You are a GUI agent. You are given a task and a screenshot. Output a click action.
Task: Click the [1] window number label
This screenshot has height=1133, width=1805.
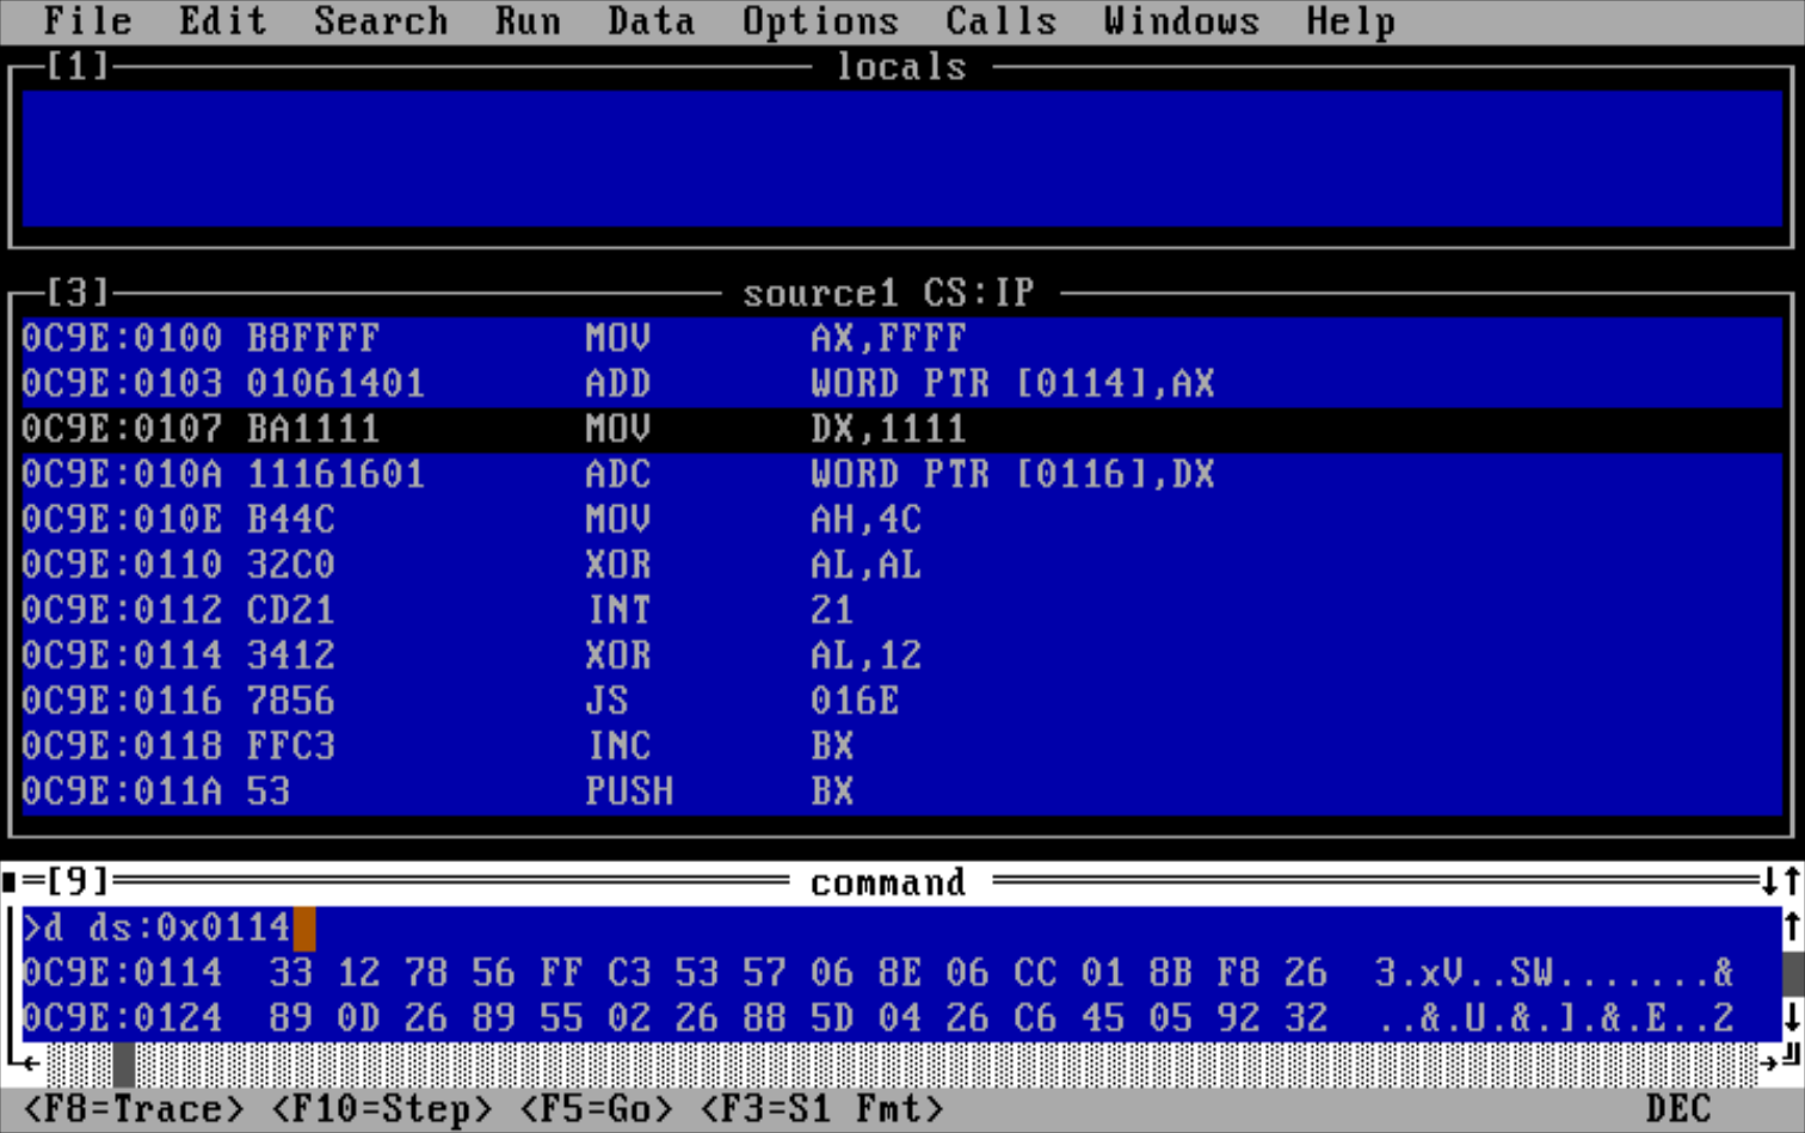[x=78, y=66]
